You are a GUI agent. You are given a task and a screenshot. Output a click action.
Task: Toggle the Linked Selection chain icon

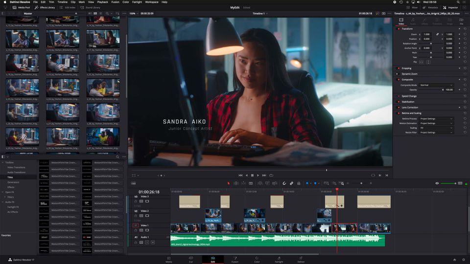pyautogui.click(x=291, y=183)
